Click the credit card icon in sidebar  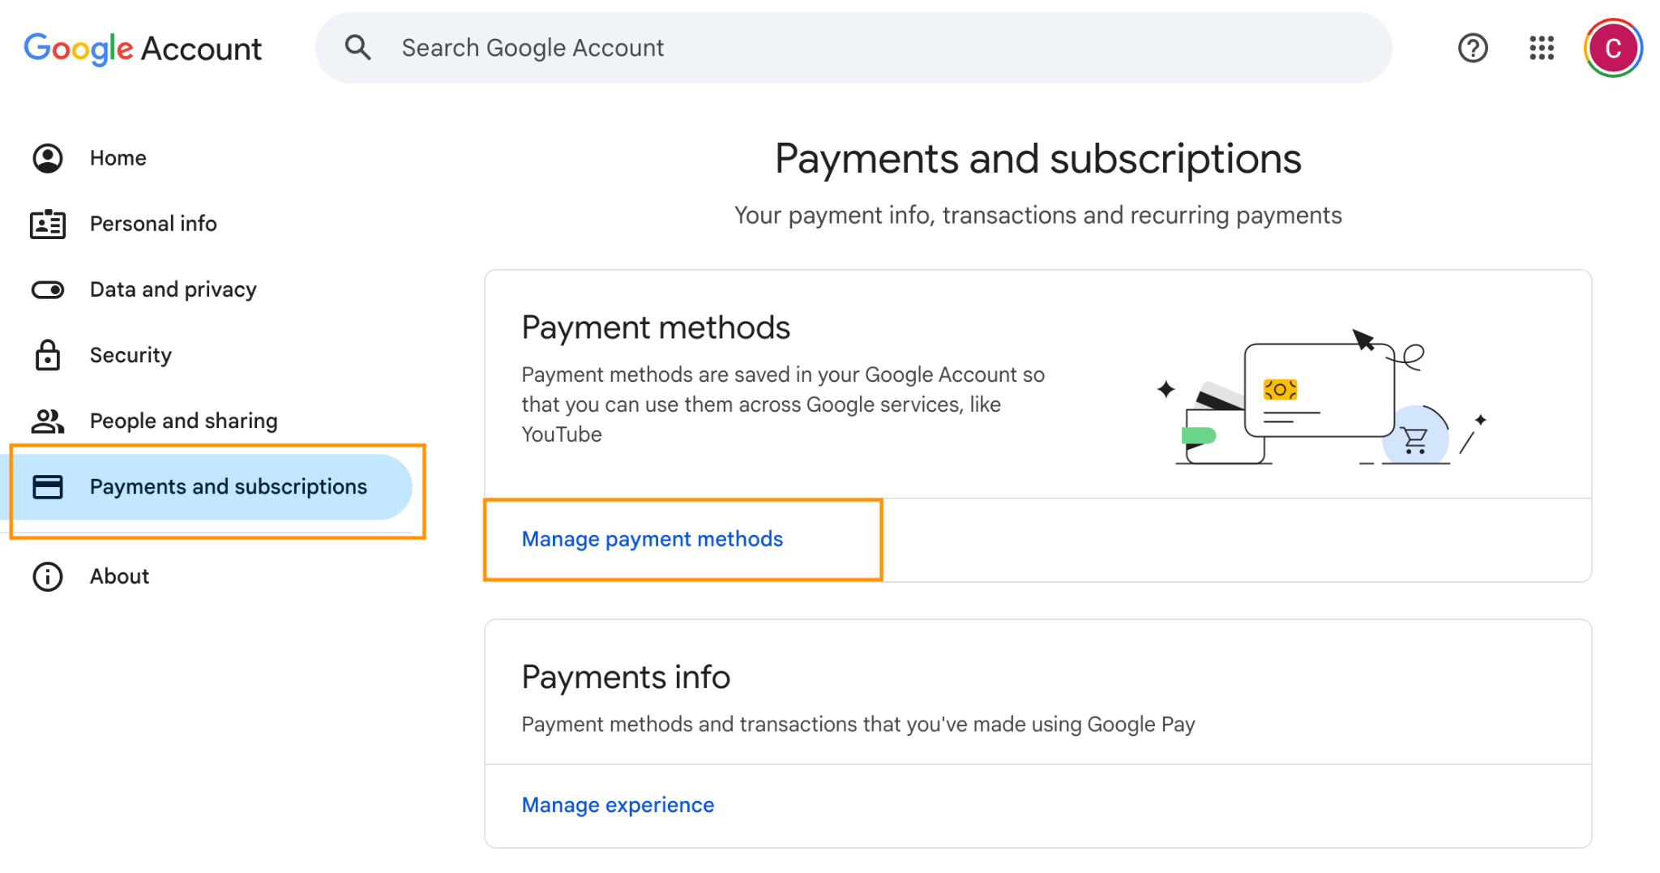48,486
